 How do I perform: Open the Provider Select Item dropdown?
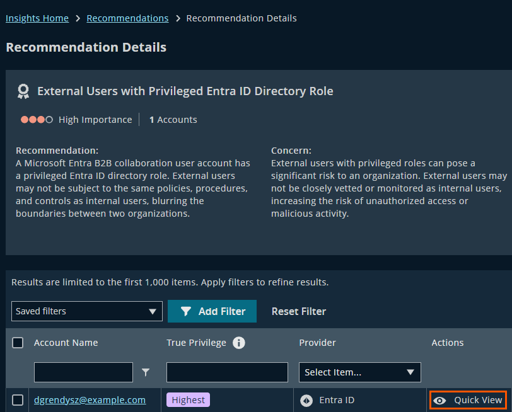pos(360,372)
